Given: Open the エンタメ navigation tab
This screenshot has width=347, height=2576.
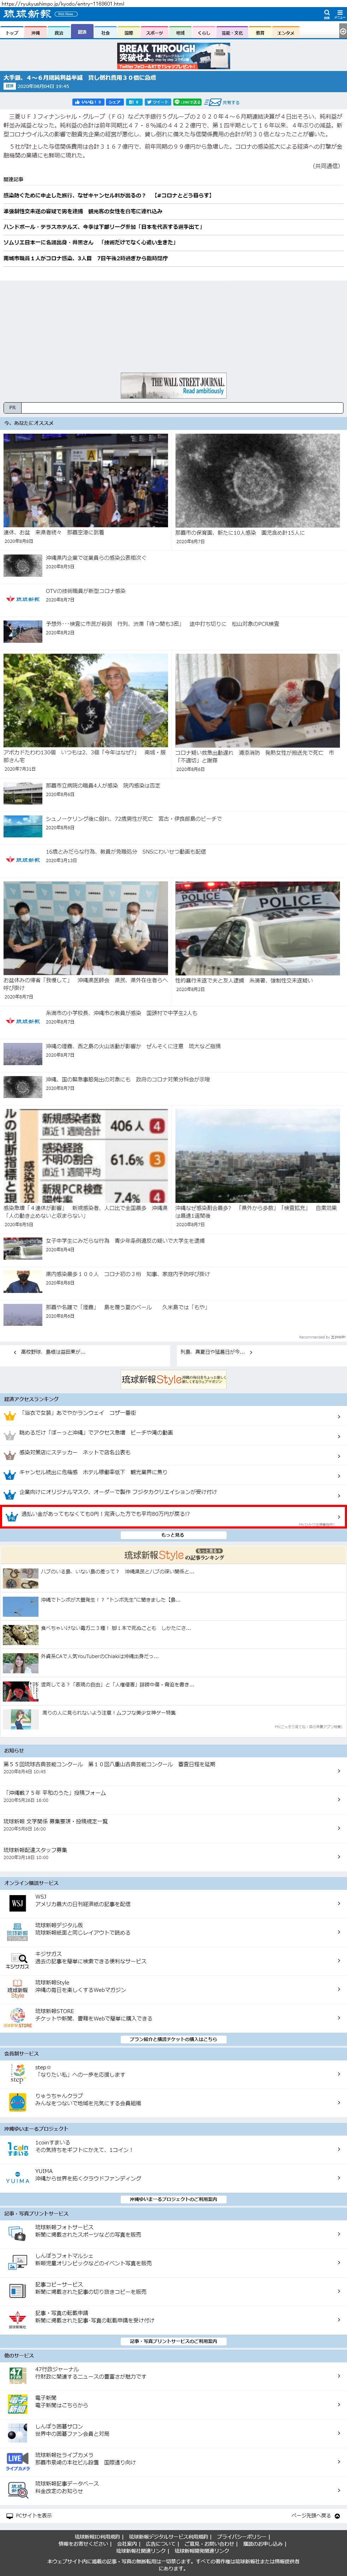Looking at the screenshot, I should point(286,33).
